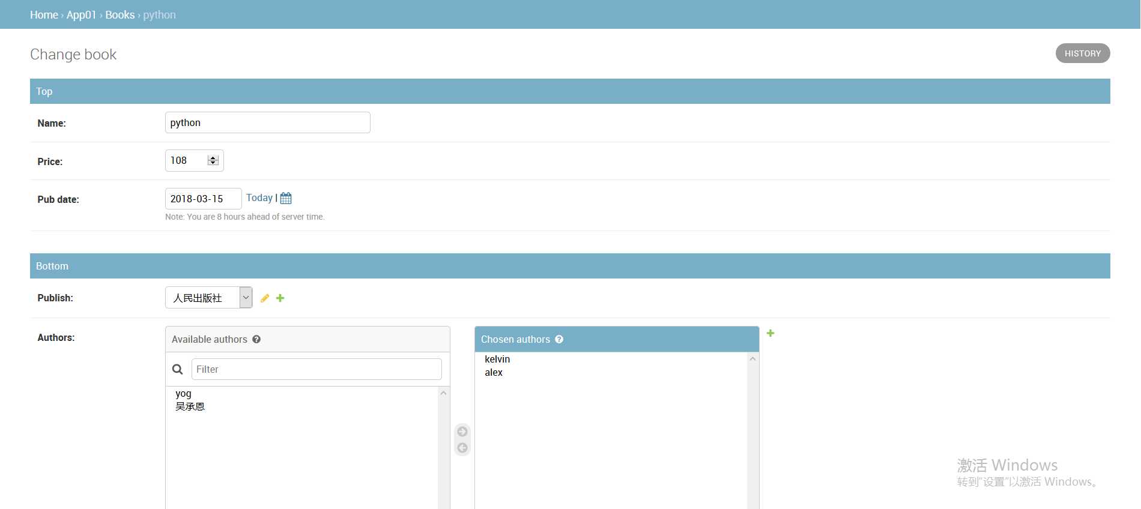1141x509 pixels.
Task: Show help for Available authors
Action: (256, 339)
